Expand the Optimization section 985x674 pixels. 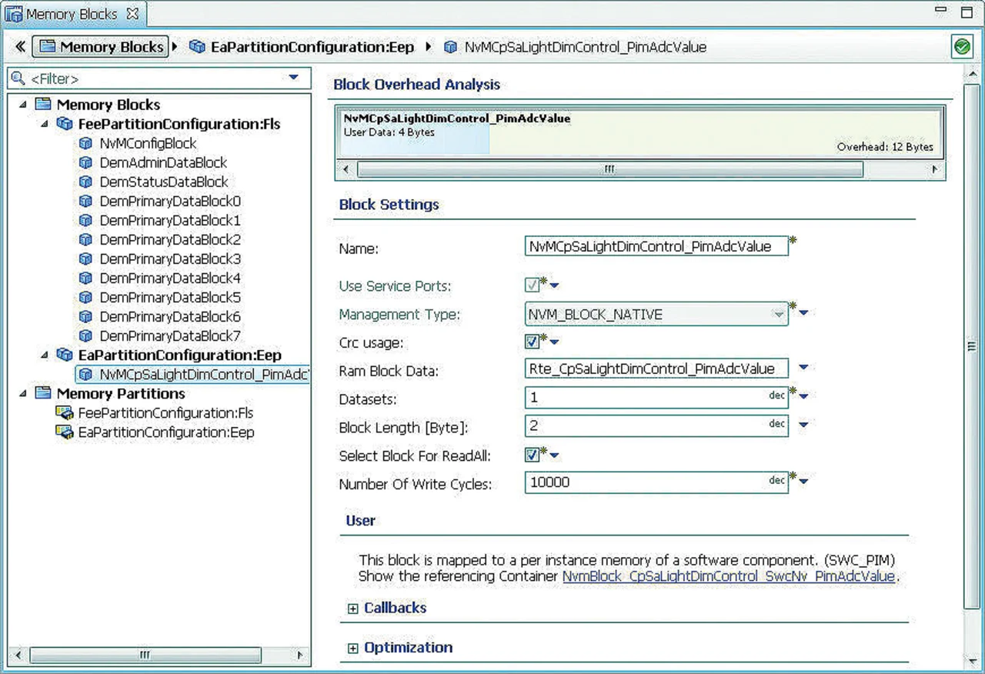click(x=352, y=649)
